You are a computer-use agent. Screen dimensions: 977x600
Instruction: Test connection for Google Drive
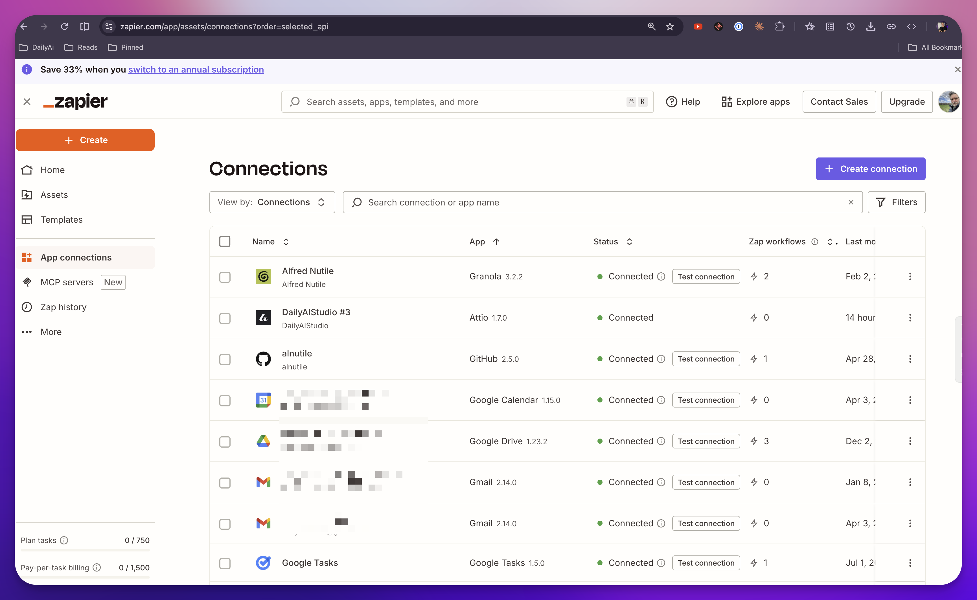pyautogui.click(x=706, y=441)
